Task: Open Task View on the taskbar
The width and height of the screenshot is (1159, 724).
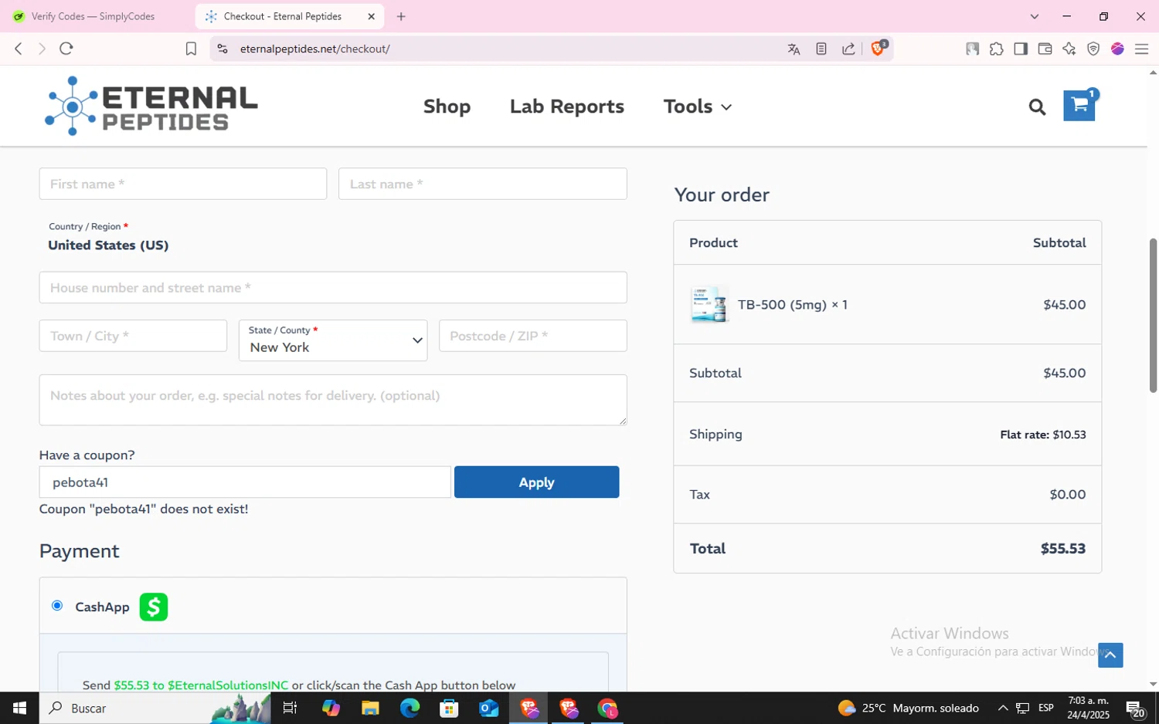Action: pos(291,708)
